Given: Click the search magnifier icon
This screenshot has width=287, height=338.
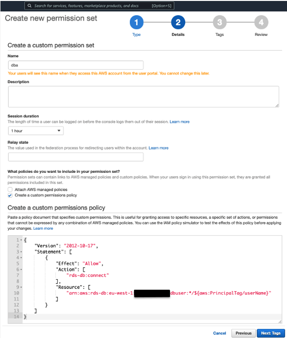Looking at the screenshot, I should pos(29,6).
